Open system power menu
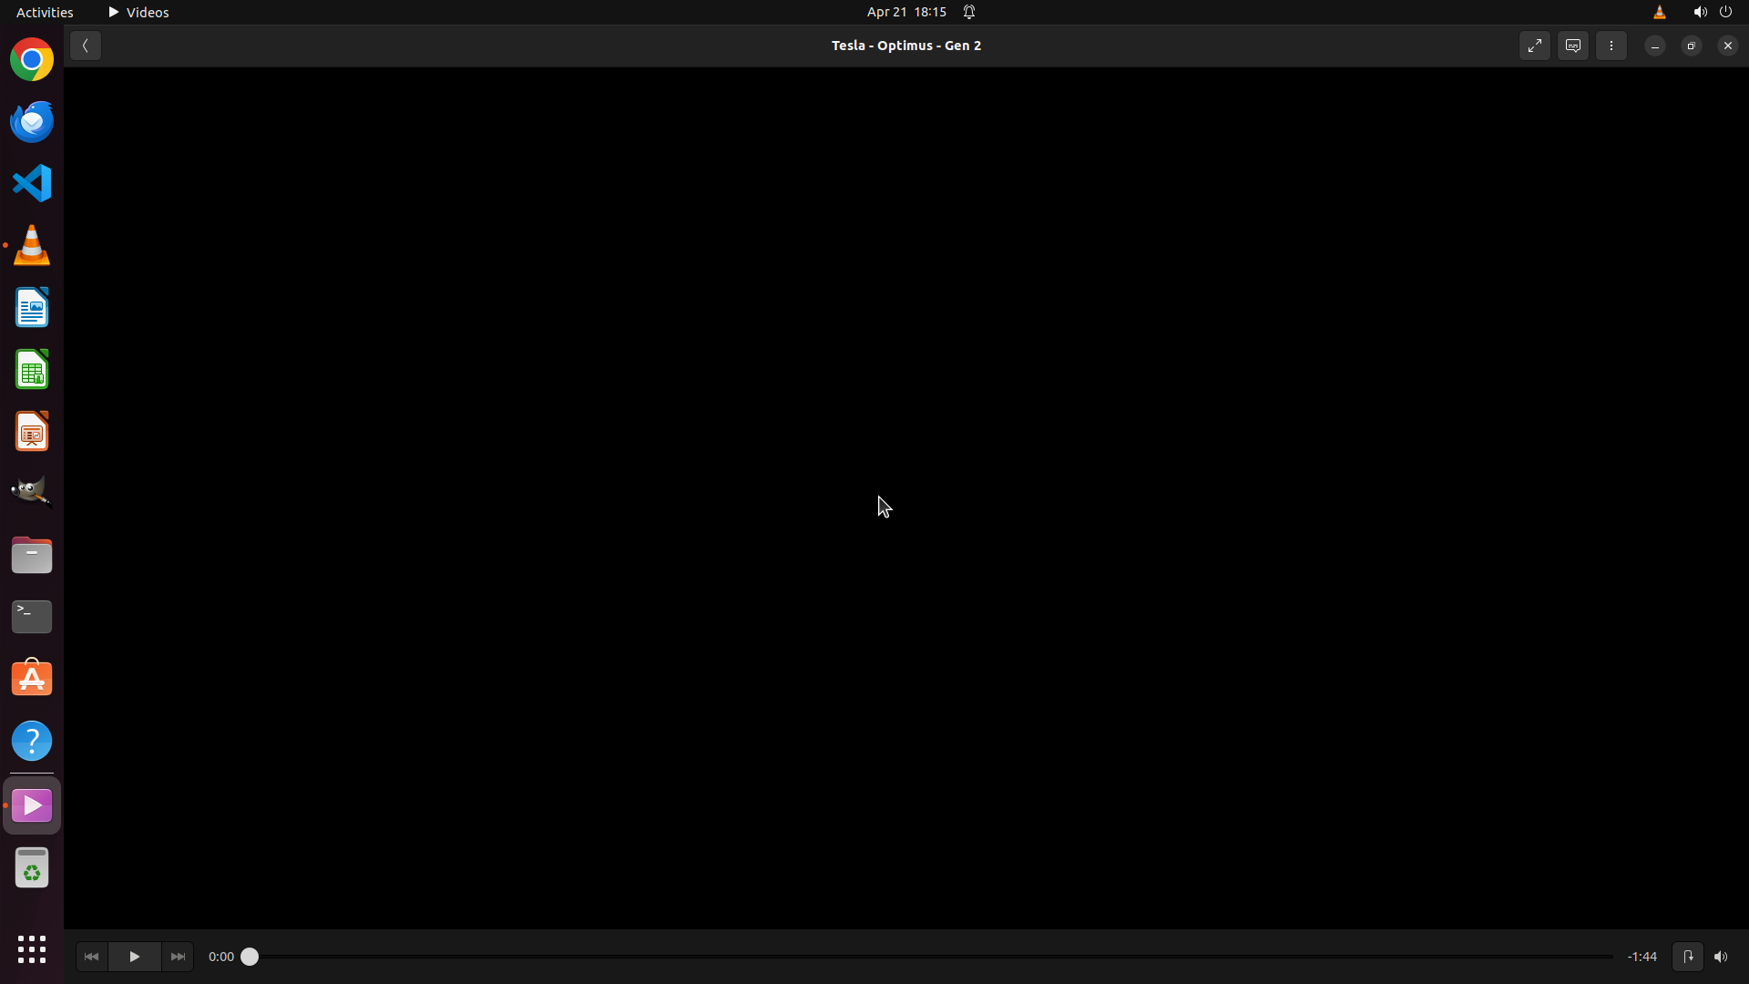This screenshot has height=984, width=1749. point(1725,12)
